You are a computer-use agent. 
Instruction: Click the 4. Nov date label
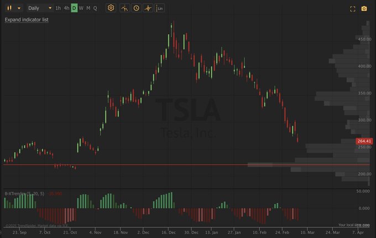[95, 232]
